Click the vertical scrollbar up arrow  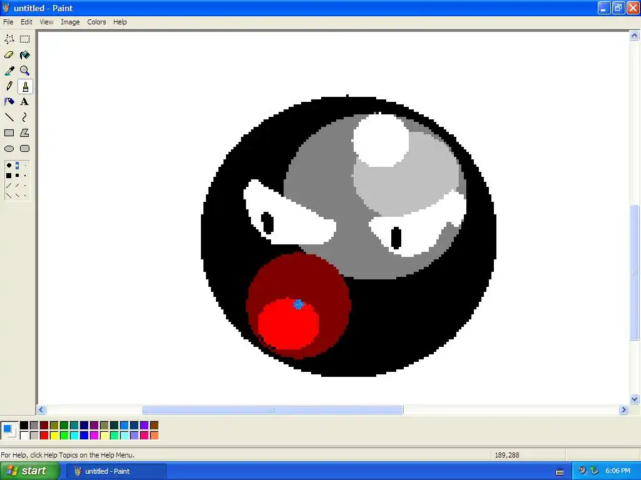click(635, 36)
